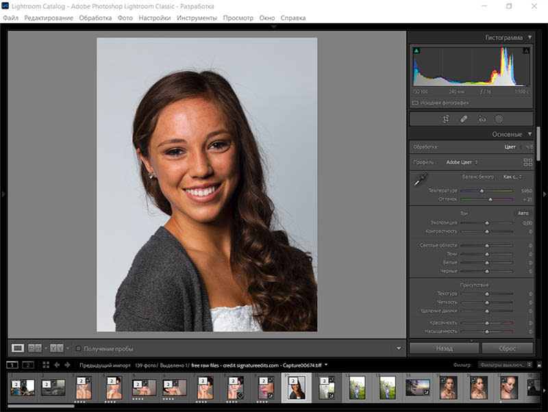Adjust the Экспозиция slider handle

point(487,222)
